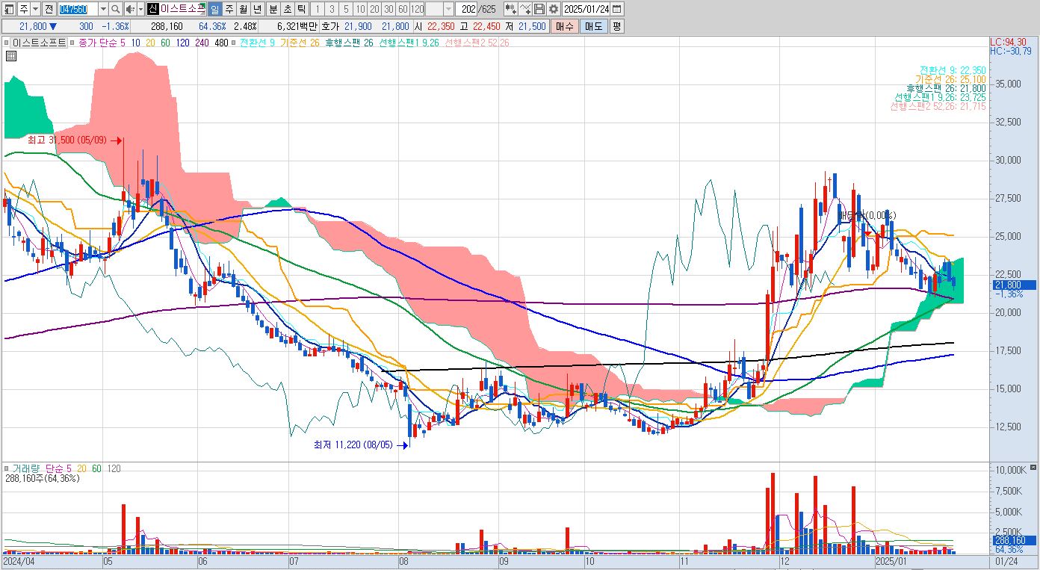Screen dimensions: 1040x570
Task: Click the 기준선 26 legend label
Action: 300,43
